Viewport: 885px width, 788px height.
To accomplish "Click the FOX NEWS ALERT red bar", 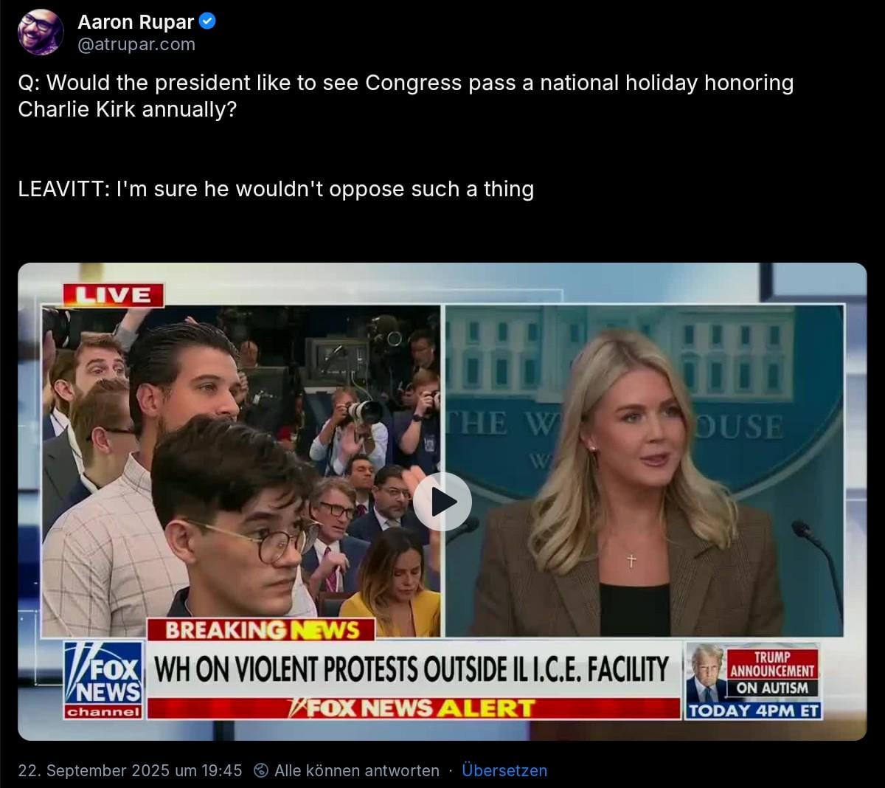I will point(413,708).
